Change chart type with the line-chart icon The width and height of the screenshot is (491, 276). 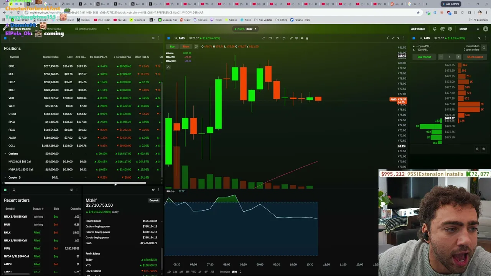coord(393,38)
